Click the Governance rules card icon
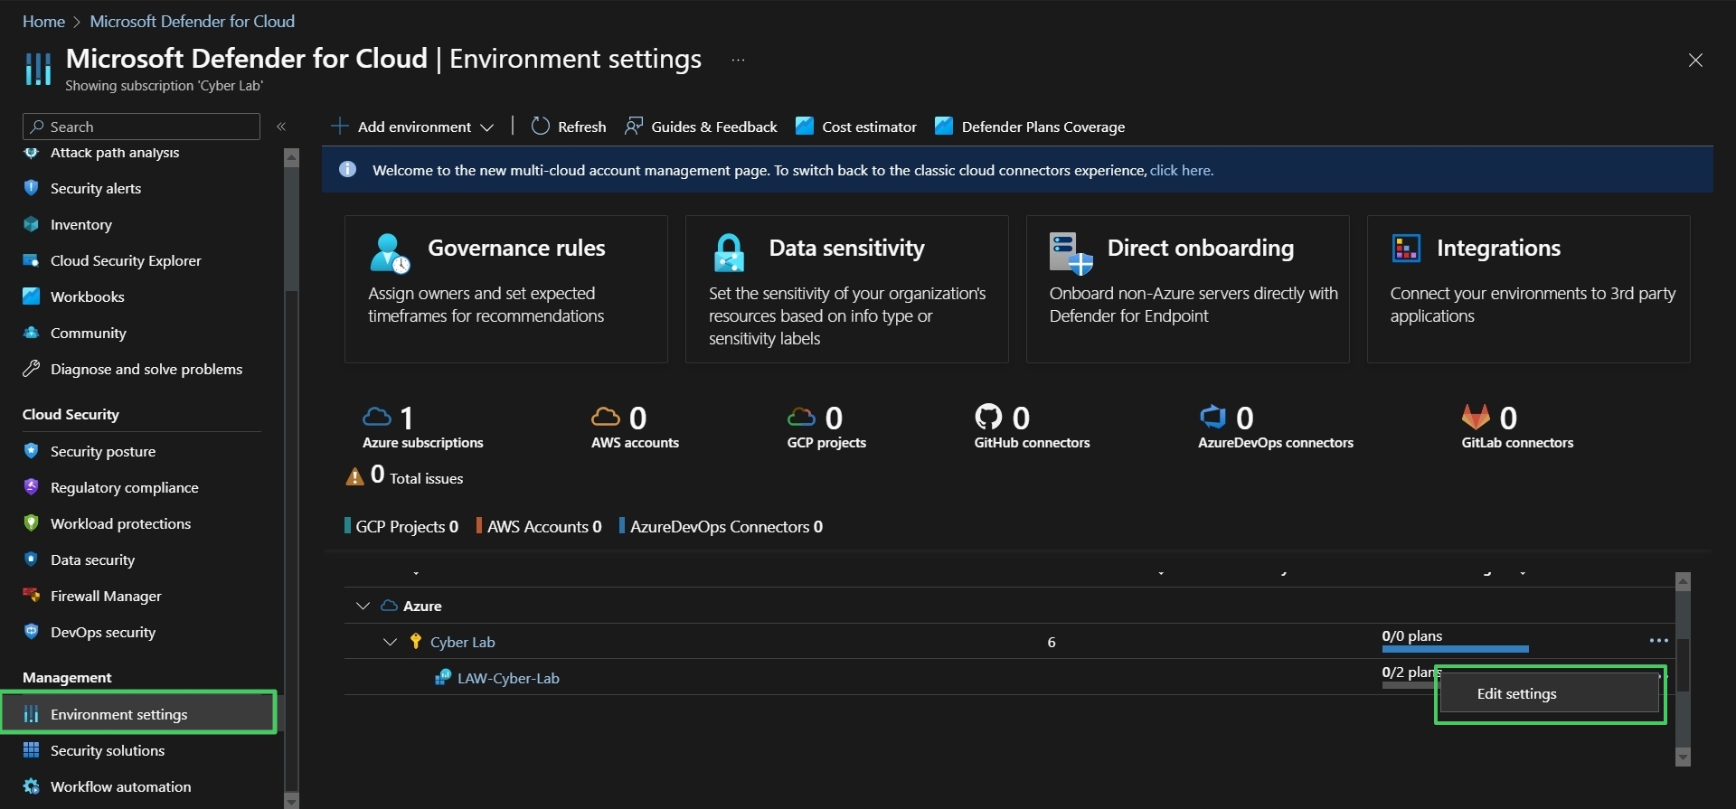1736x809 pixels. [390, 253]
